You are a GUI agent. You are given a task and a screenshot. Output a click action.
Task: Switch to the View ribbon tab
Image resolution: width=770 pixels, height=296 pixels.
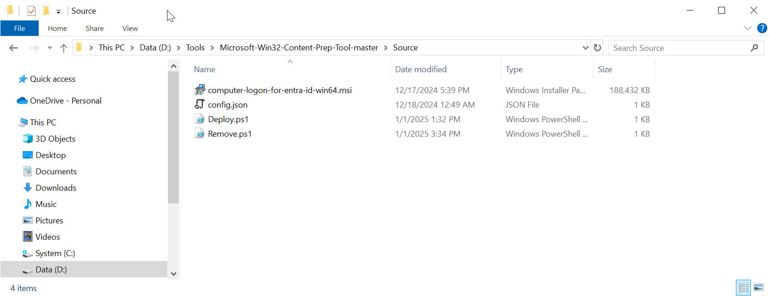coord(130,28)
